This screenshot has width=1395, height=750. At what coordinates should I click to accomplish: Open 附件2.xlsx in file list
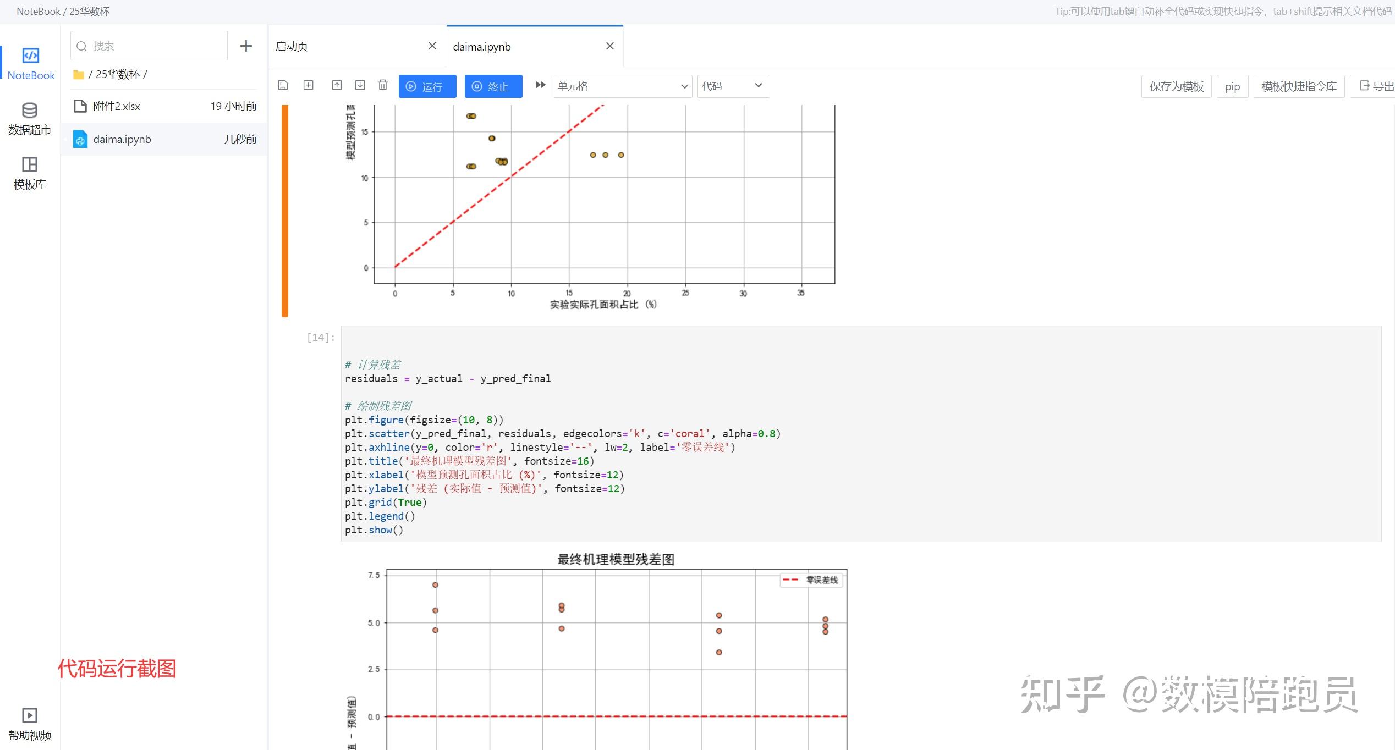coord(117,106)
